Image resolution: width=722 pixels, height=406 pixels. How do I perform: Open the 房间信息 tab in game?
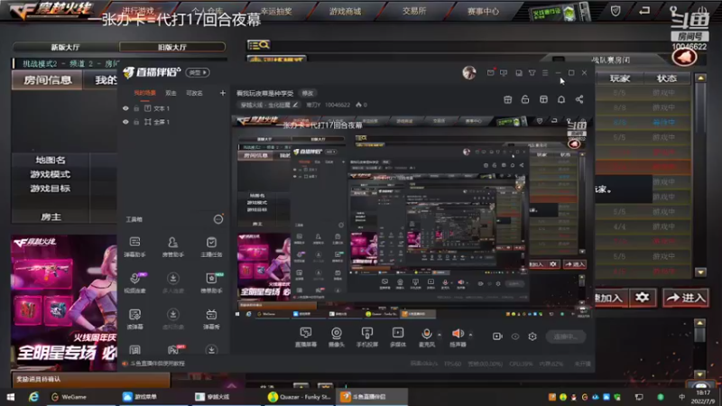(48, 80)
